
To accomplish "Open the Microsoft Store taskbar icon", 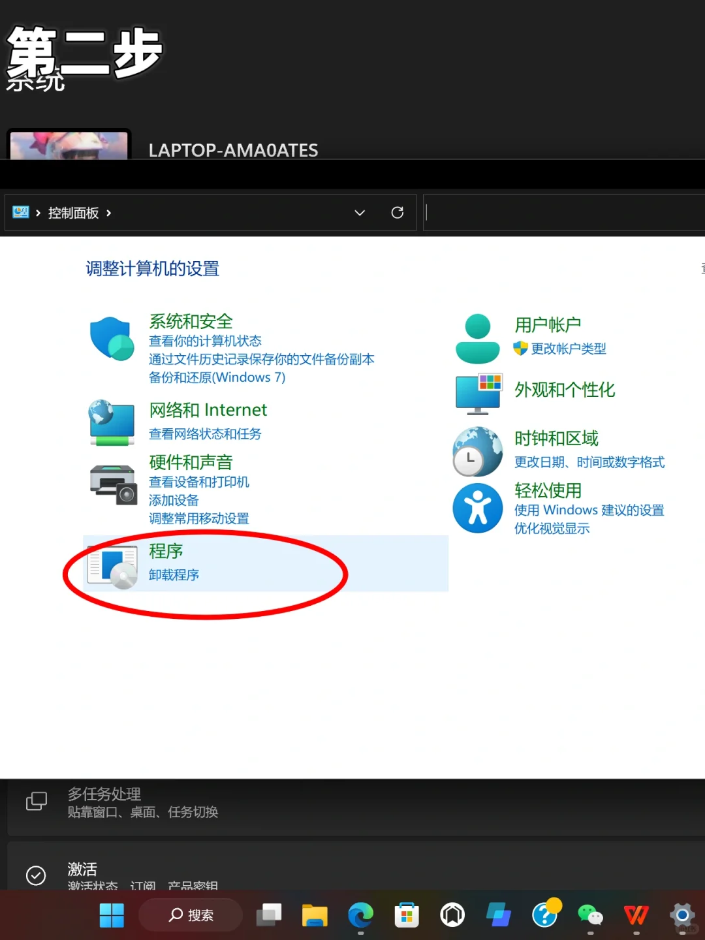I will tap(407, 915).
